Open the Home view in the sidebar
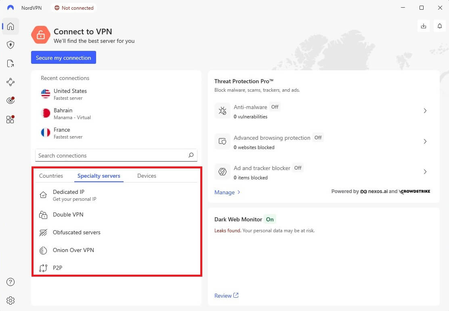This screenshot has height=311, width=449. click(x=10, y=26)
